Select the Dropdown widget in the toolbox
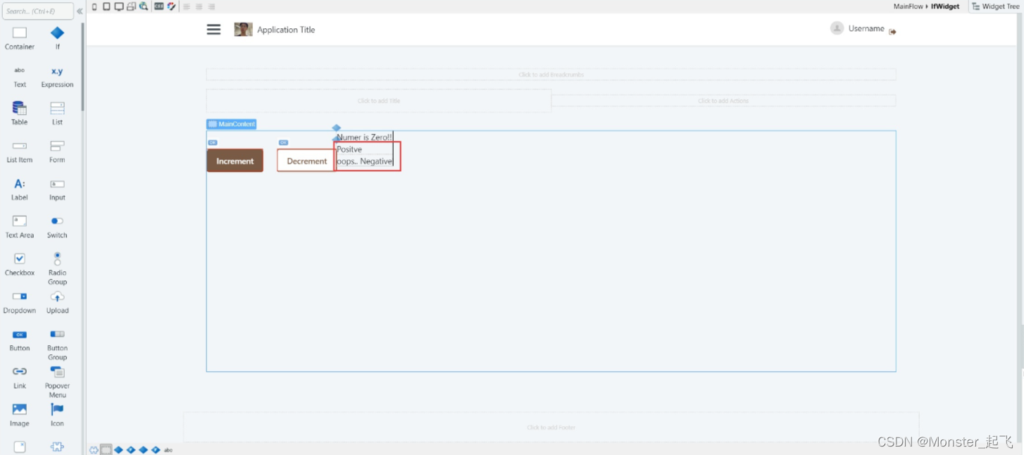1024x455 pixels. point(20,302)
